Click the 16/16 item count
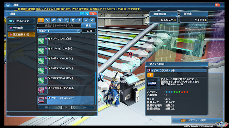This screenshot has width=229, height=128. pyautogui.click(x=89, y=31)
